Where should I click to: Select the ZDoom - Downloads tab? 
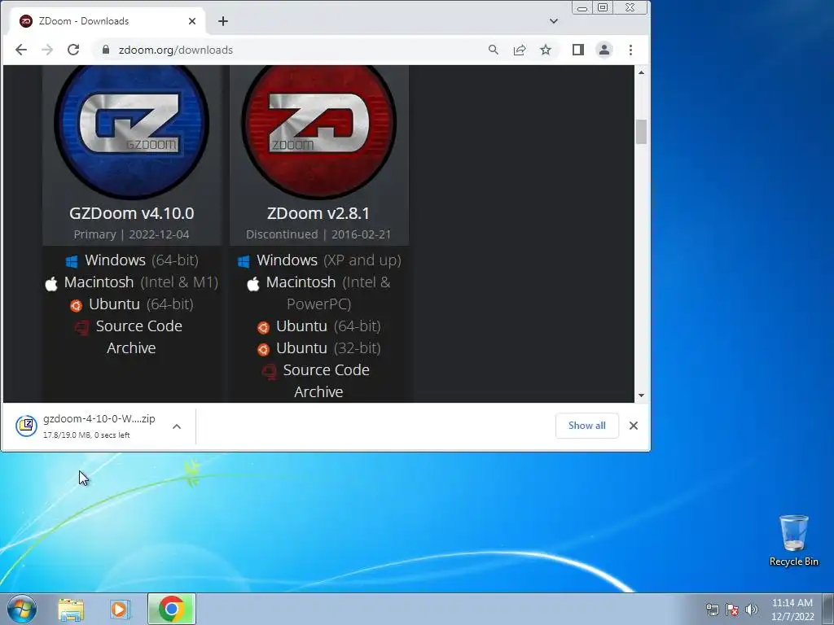pyautogui.click(x=107, y=21)
